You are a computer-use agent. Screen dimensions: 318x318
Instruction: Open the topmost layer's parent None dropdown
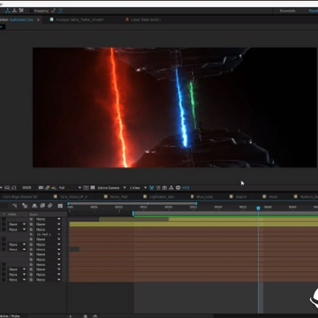point(49,219)
